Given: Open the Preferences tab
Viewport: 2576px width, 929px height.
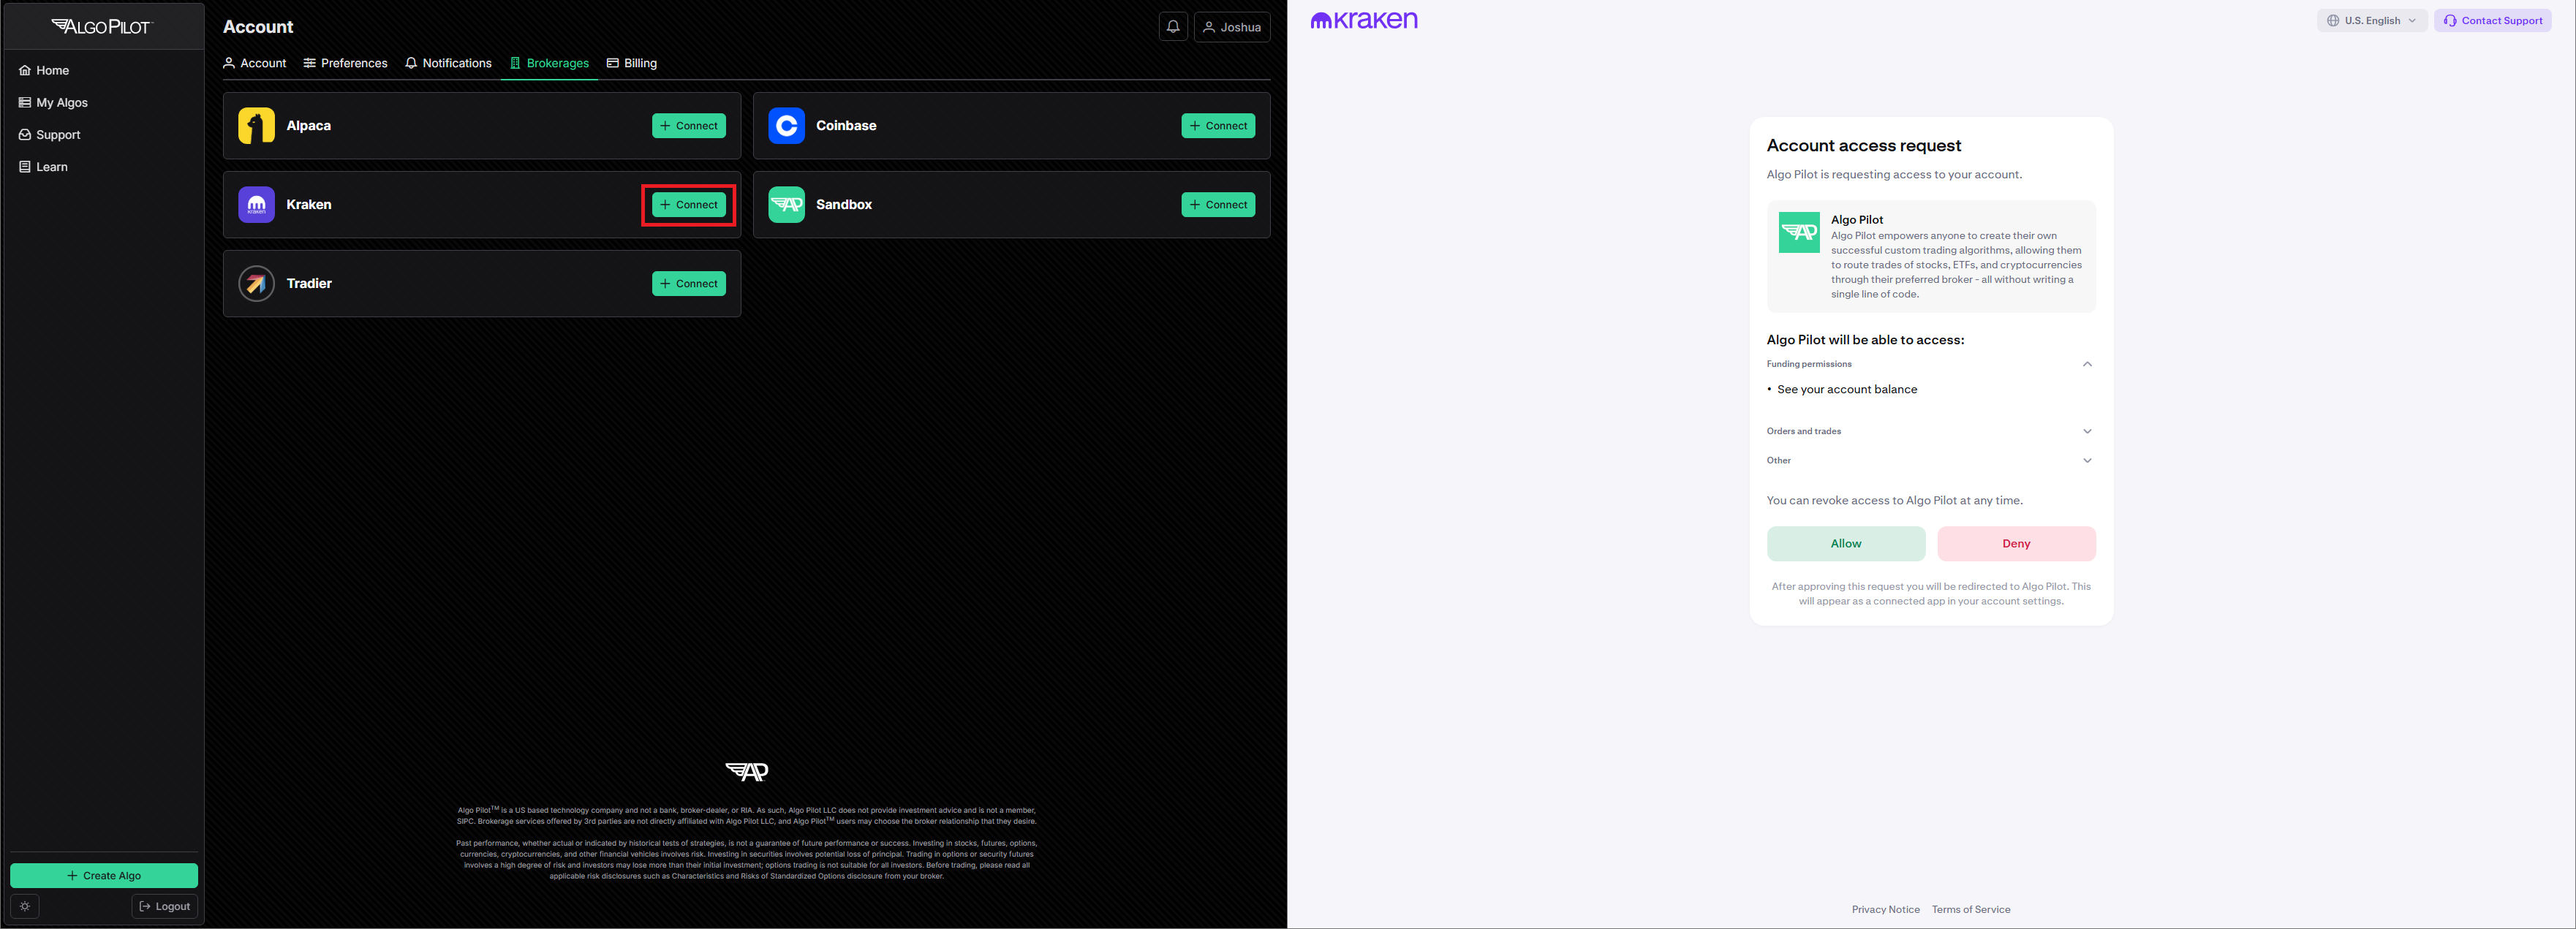Looking at the screenshot, I should point(345,63).
